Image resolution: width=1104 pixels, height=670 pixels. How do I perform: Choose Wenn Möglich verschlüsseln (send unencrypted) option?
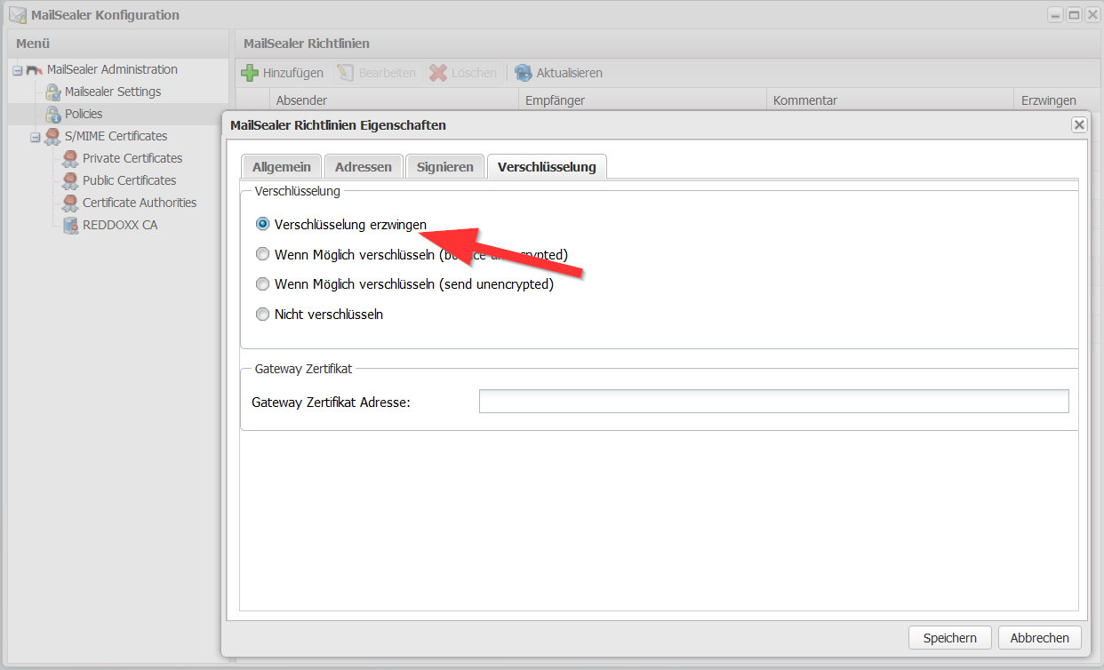pos(262,284)
